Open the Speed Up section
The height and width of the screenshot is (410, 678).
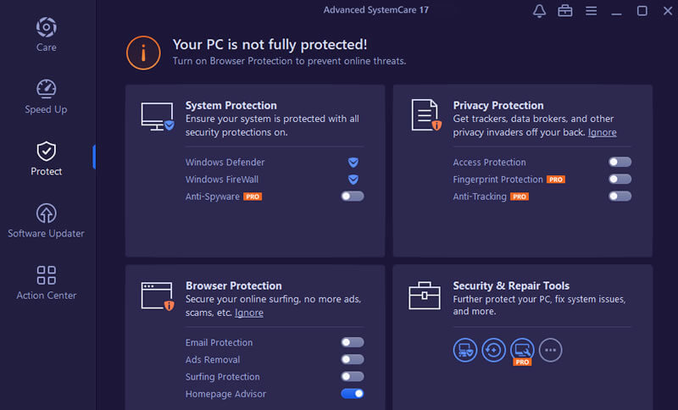47,97
